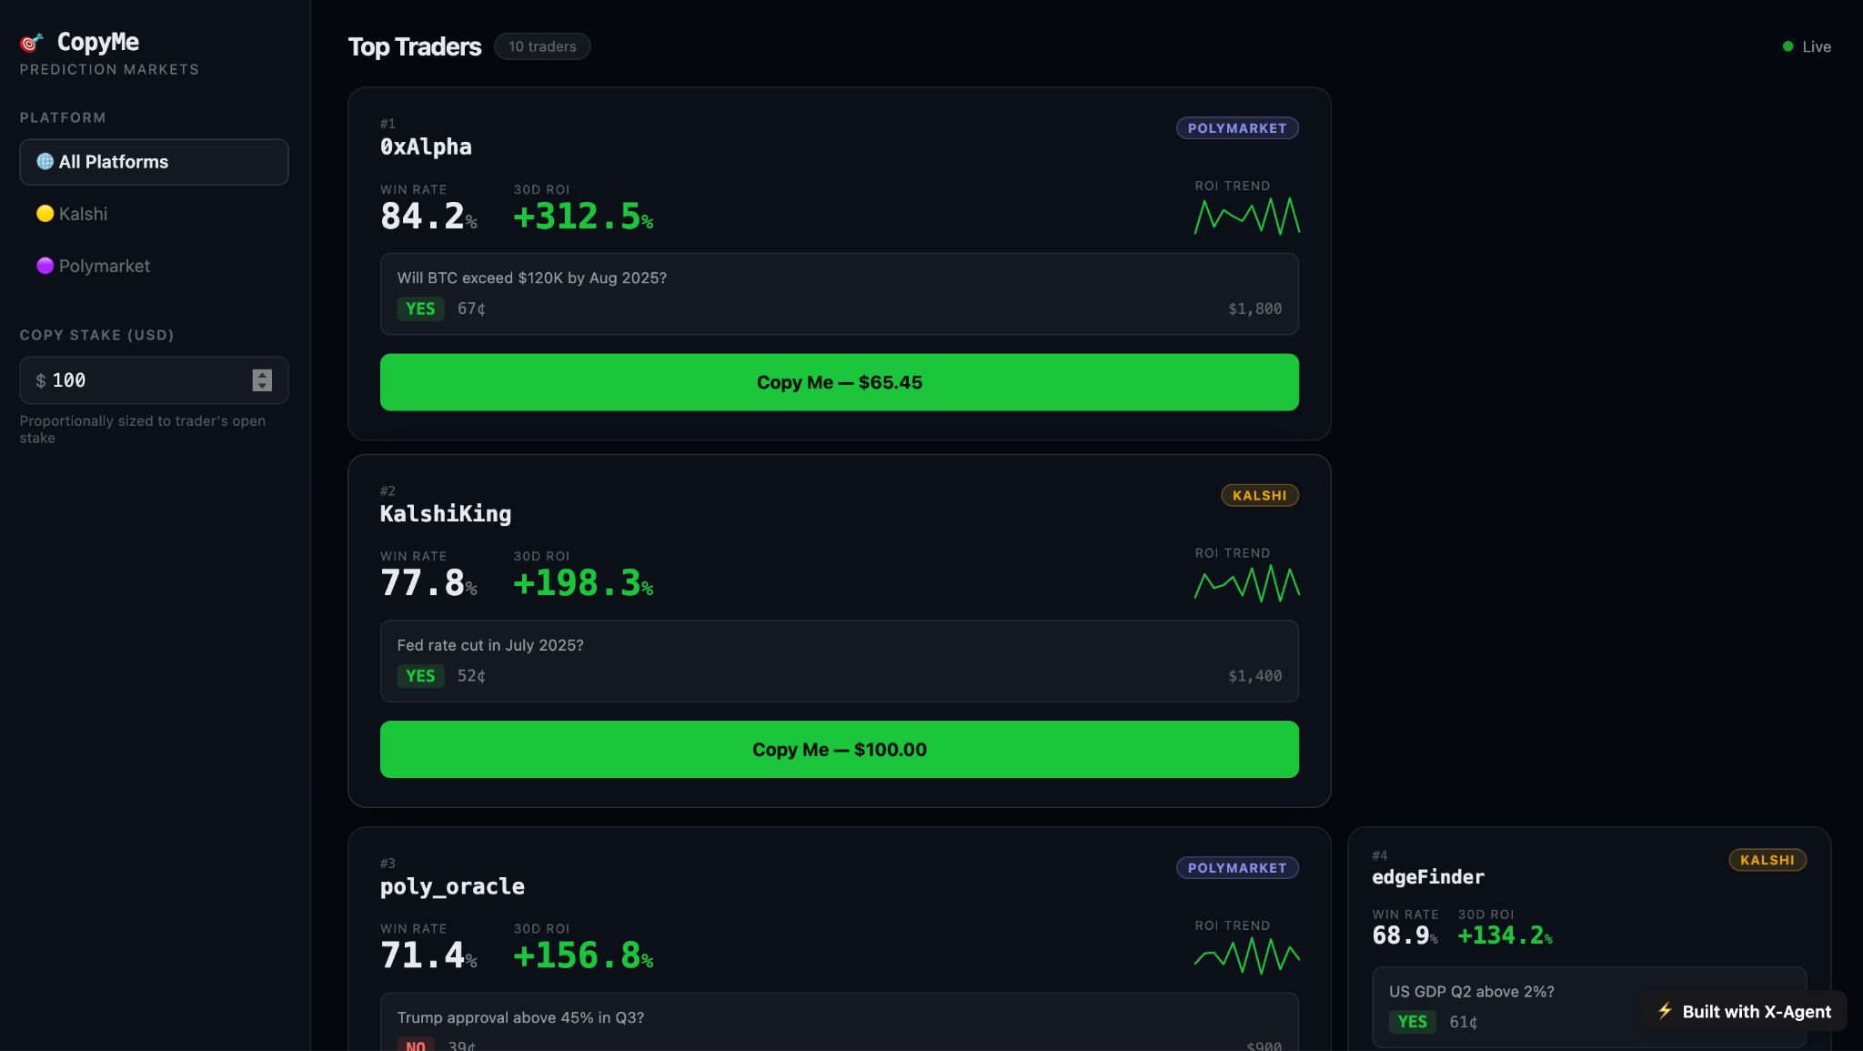Click 0xAlpha ROI trend sparkline

coord(1247,217)
